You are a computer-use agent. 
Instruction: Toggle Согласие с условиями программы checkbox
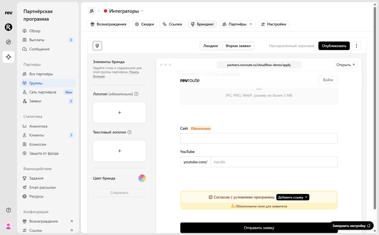tap(210, 197)
